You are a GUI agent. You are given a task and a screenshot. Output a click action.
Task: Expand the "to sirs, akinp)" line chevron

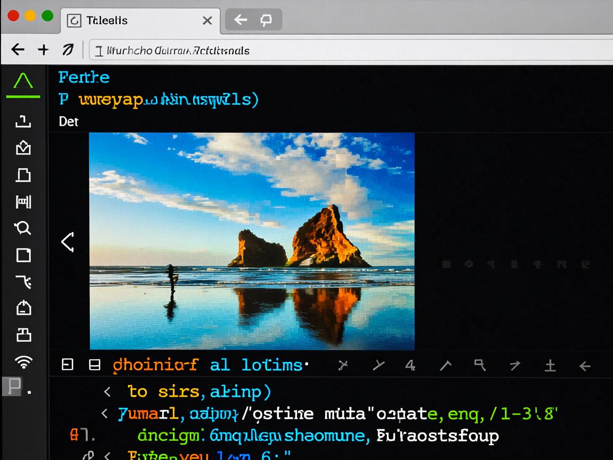coord(107,392)
